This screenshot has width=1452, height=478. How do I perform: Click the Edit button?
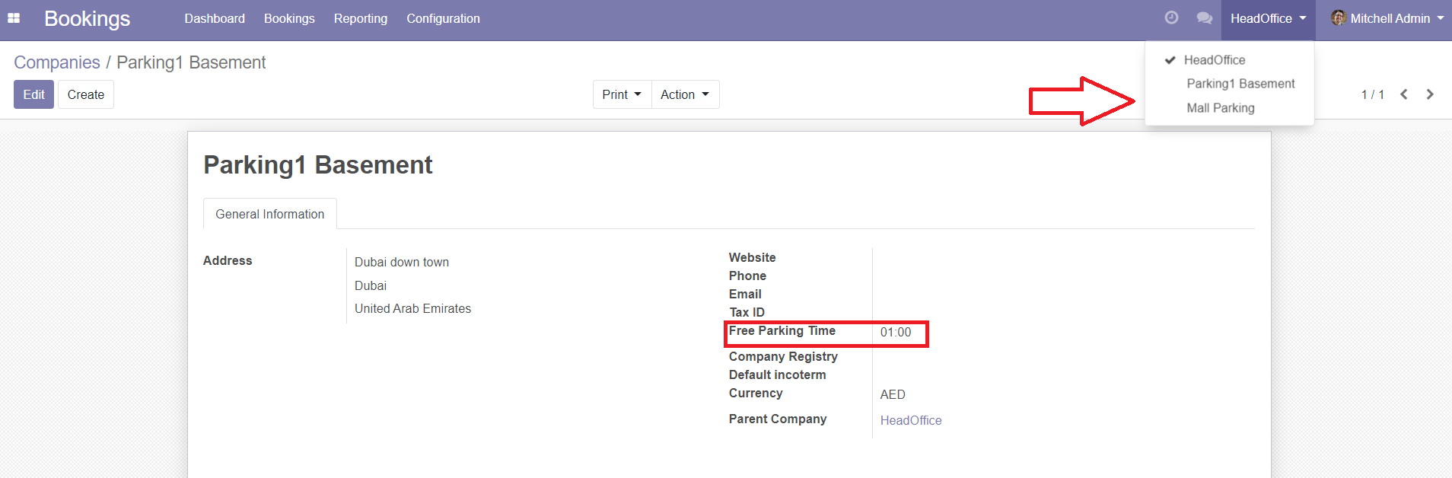[33, 94]
